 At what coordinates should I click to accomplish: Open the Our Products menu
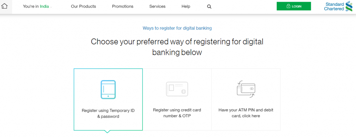point(83,7)
